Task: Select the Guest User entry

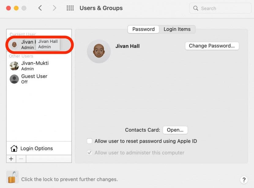Action: [x=39, y=79]
